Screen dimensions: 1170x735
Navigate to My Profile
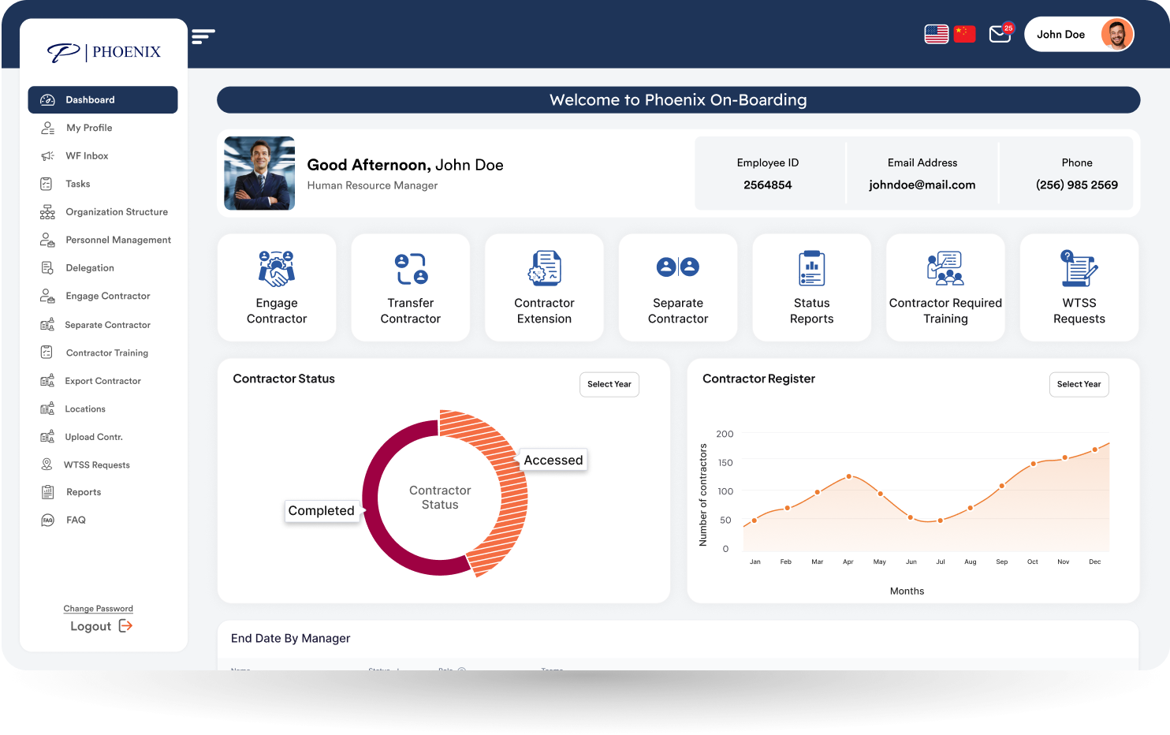pyautogui.click(x=89, y=127)
